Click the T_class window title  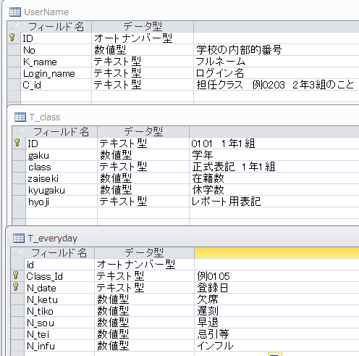click(45, 117)
